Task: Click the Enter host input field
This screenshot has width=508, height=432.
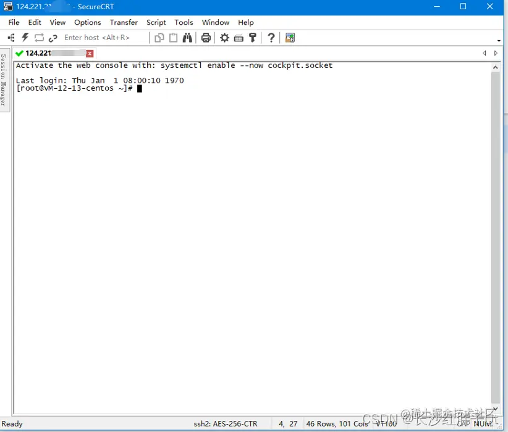Action: pos(104,38)
